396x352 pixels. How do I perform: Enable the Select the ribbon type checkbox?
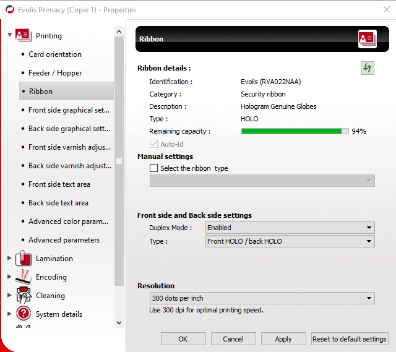point(153,168)
